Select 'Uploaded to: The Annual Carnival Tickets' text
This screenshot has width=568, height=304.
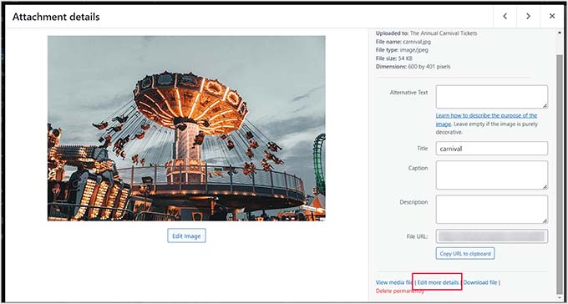[x=426, y=33]
